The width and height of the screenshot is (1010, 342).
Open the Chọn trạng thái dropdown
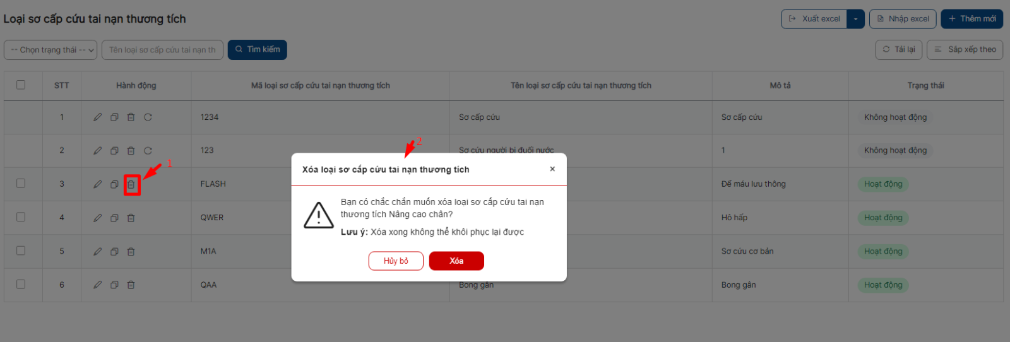[50, 50]
